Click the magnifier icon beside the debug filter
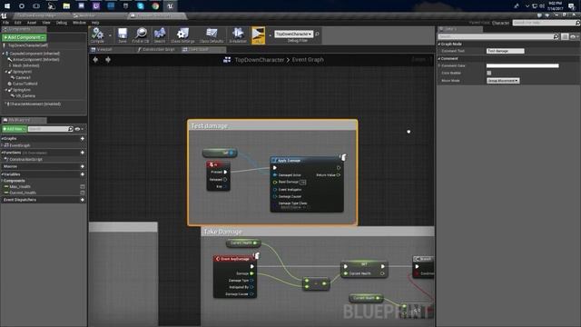 point(317,34)
